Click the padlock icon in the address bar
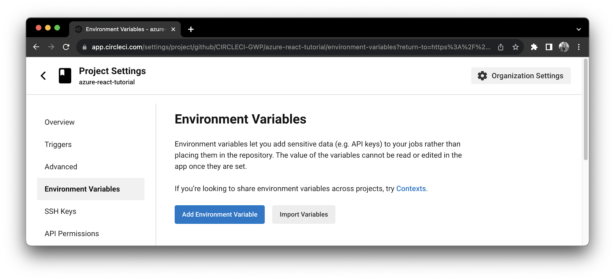Image resolution: width=615 pixels, height=280 pixels. click(84, 47)
